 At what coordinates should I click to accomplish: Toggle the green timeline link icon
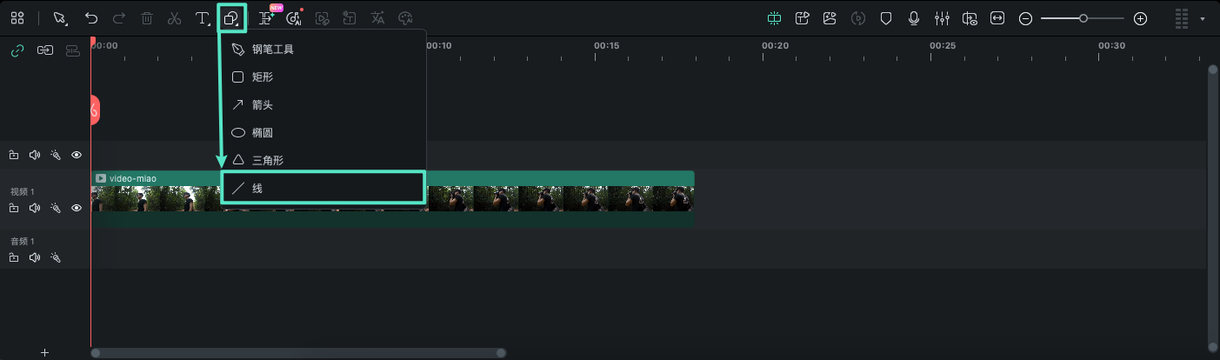pyautogui.click(x=17, y=50)
